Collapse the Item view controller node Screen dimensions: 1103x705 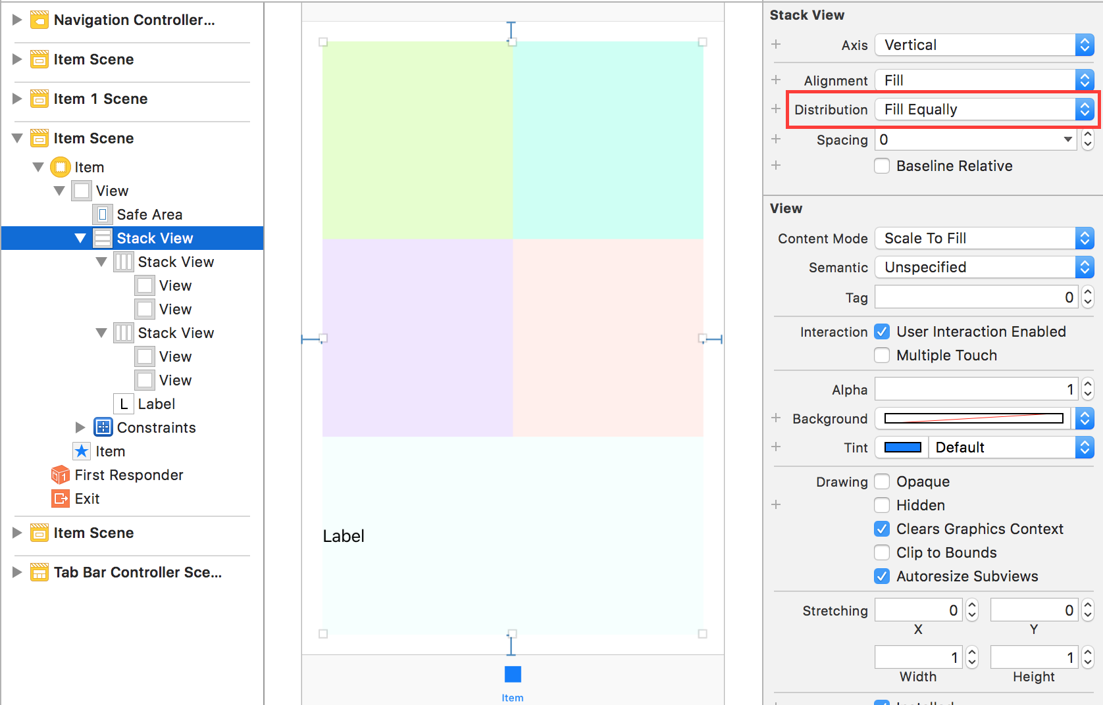(38, 168)
